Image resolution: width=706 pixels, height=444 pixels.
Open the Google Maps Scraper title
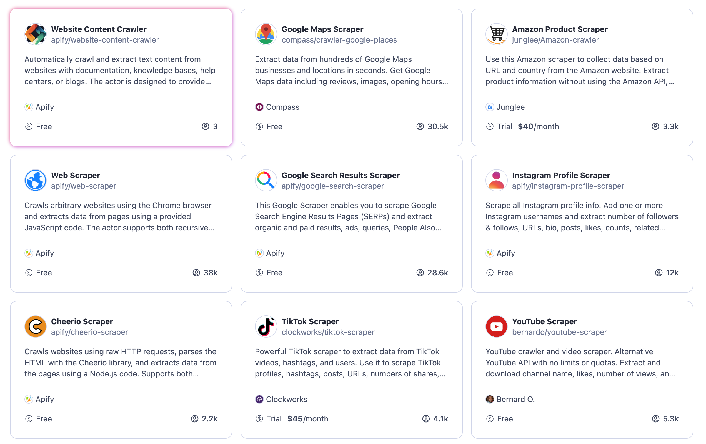point(322,29)
